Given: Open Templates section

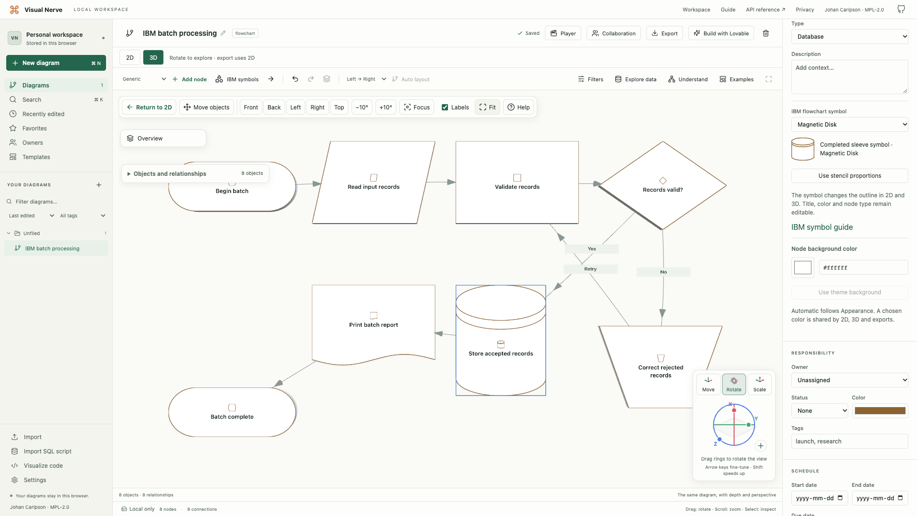Looking at the screenshot, I should pyautogui.click(x=56, y=157).
